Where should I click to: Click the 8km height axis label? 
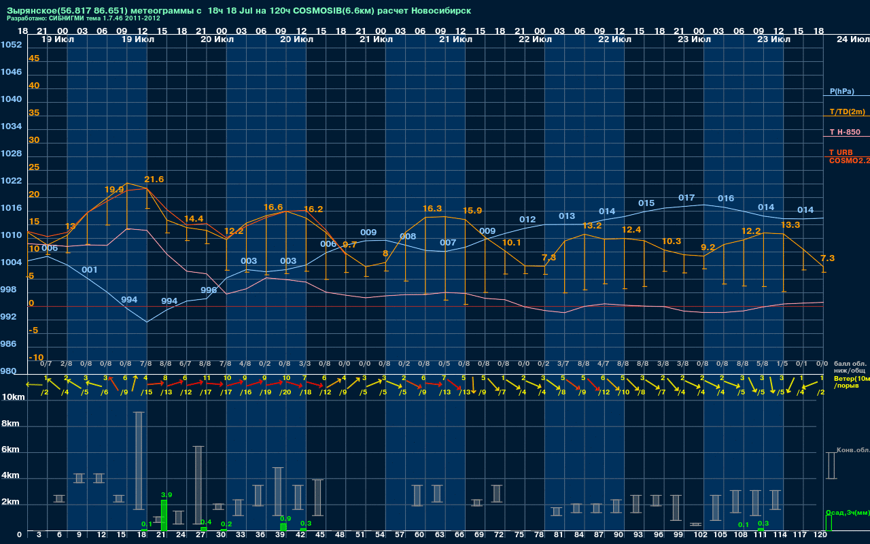(x=12, y=423)
